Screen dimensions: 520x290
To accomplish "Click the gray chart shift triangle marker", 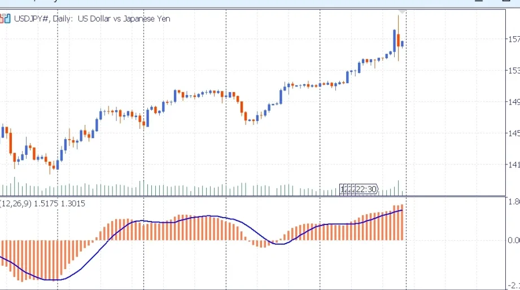I will pyautogui.click(x=401, y=11).
